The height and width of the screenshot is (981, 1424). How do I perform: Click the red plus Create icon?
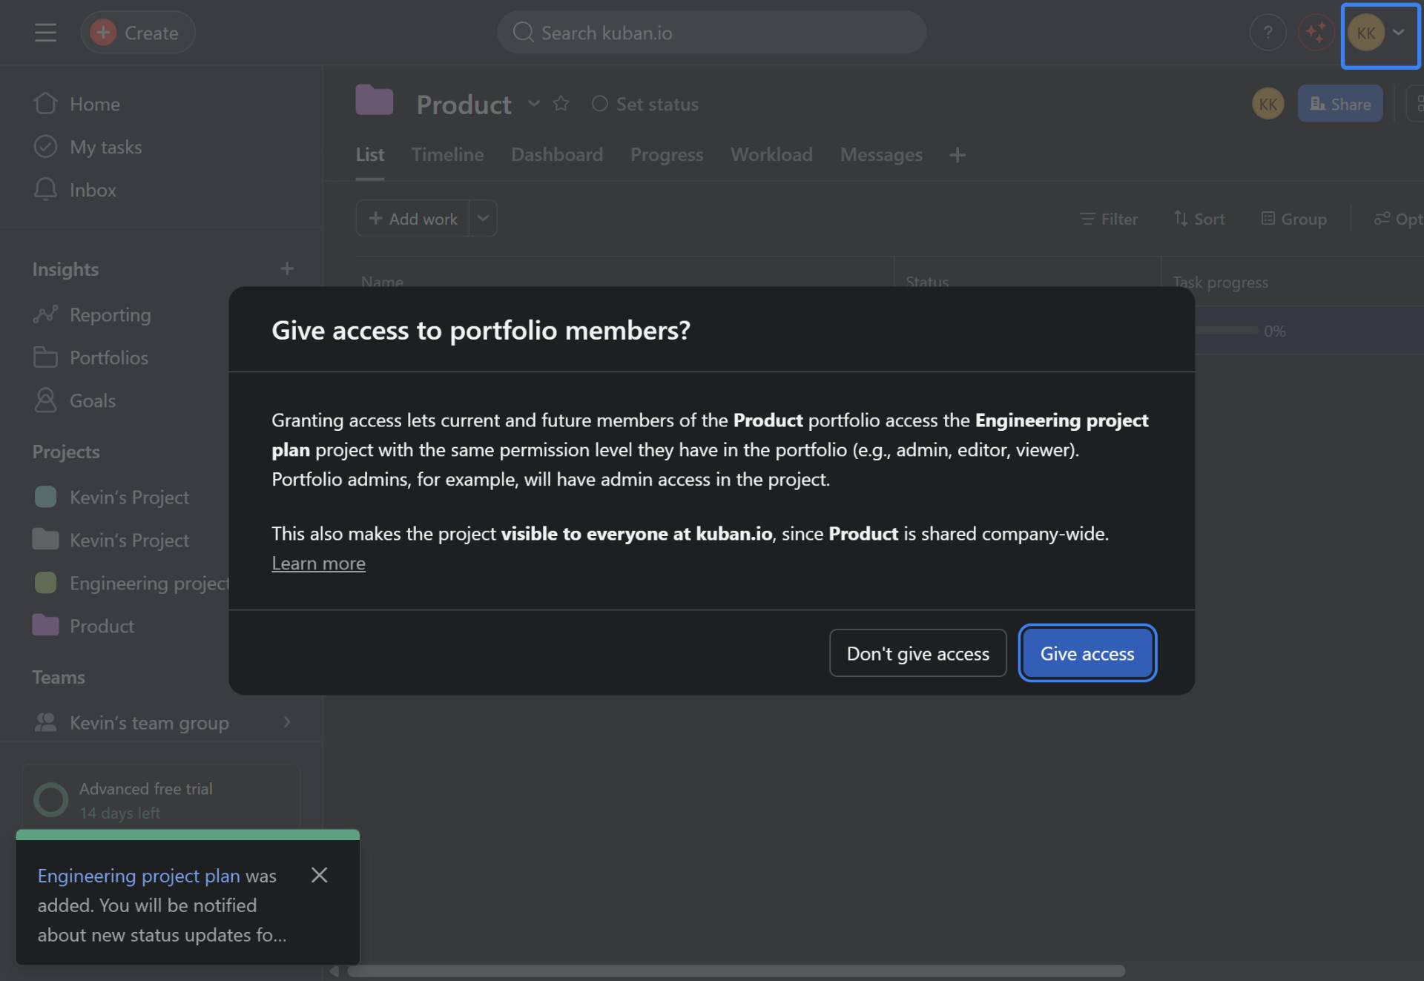pos(103,33)
